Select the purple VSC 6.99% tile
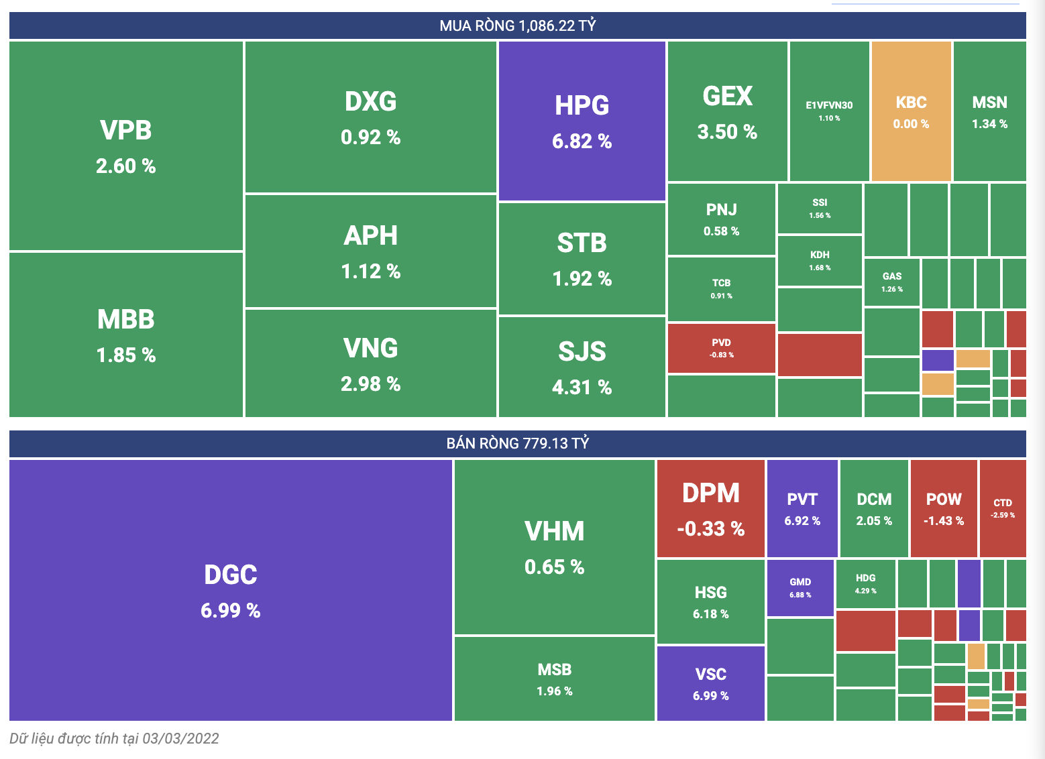This screenshot has width=1045, height=759. tap(710, 683)
